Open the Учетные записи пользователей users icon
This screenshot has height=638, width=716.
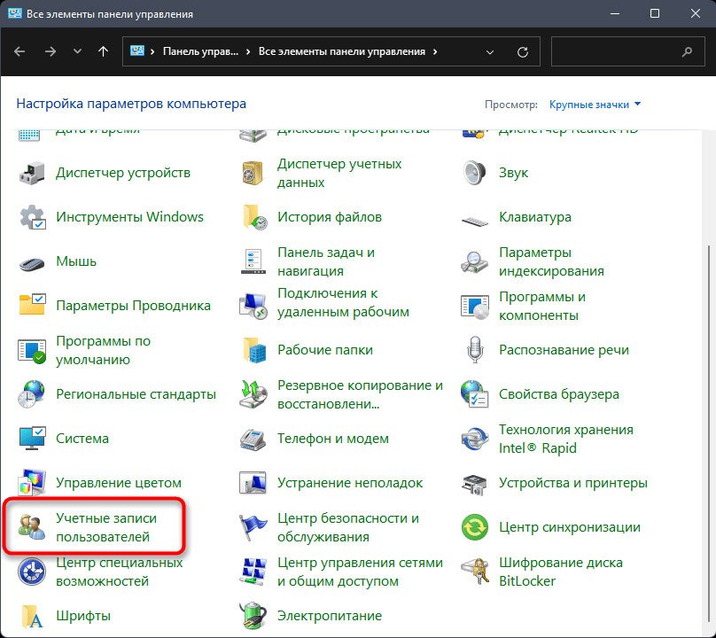pyautogui.click(x=32, y=527)
